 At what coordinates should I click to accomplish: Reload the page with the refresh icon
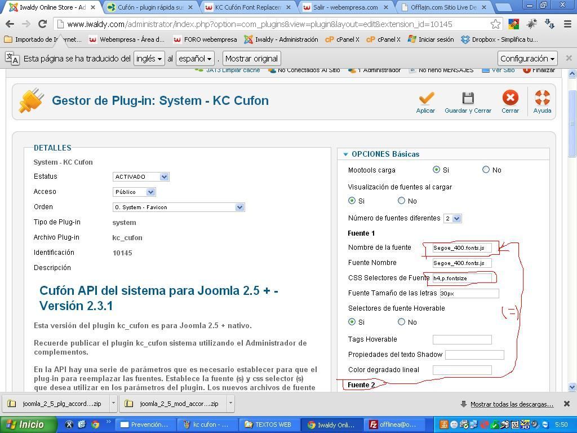(x=42, y=24)
